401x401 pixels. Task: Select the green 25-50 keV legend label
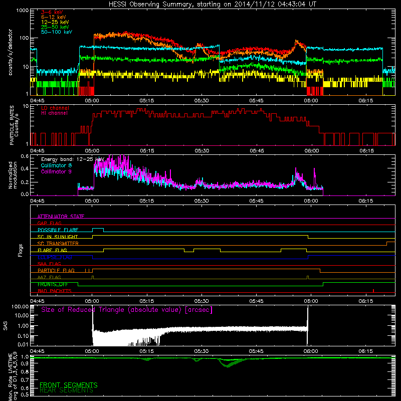click(55, 27)
